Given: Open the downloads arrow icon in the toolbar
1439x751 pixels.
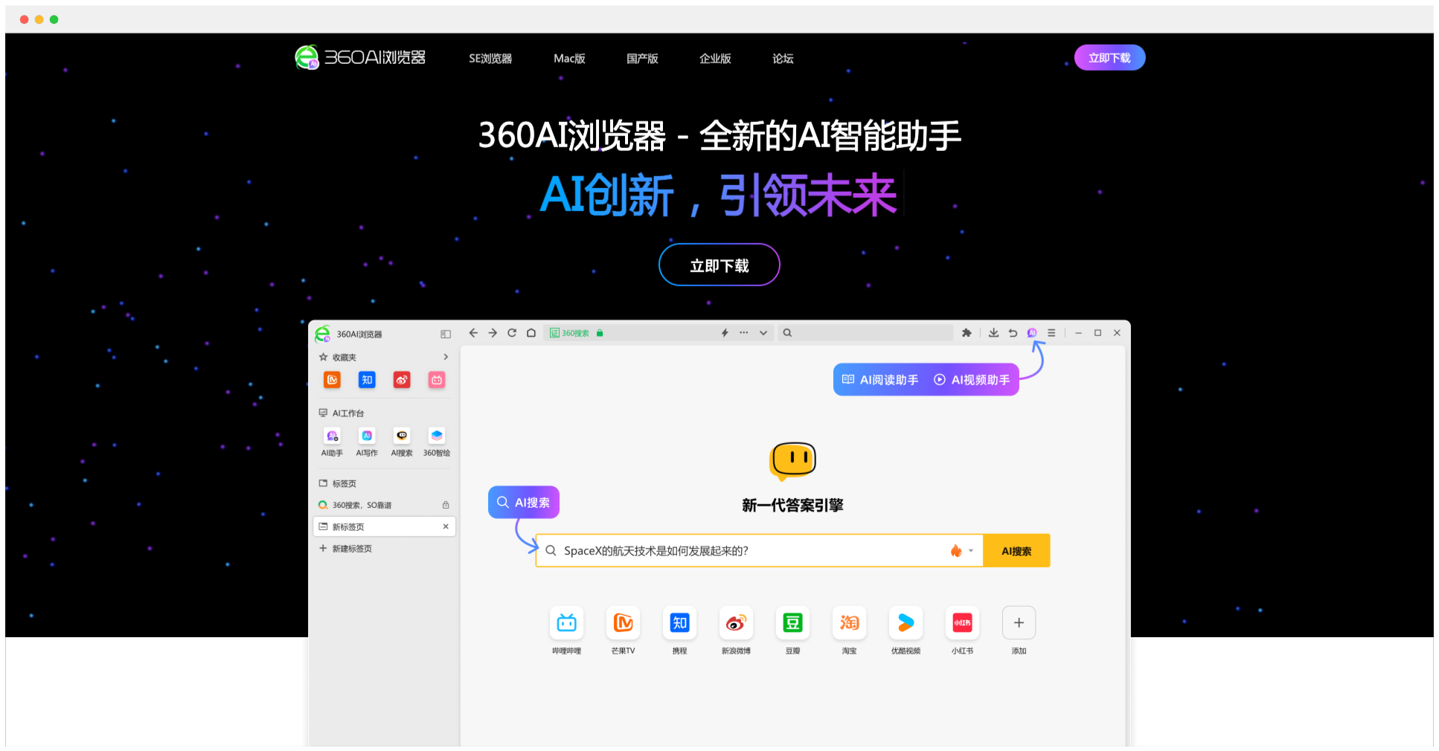Looking at the screenshot, I should click(x=993, y=333).
